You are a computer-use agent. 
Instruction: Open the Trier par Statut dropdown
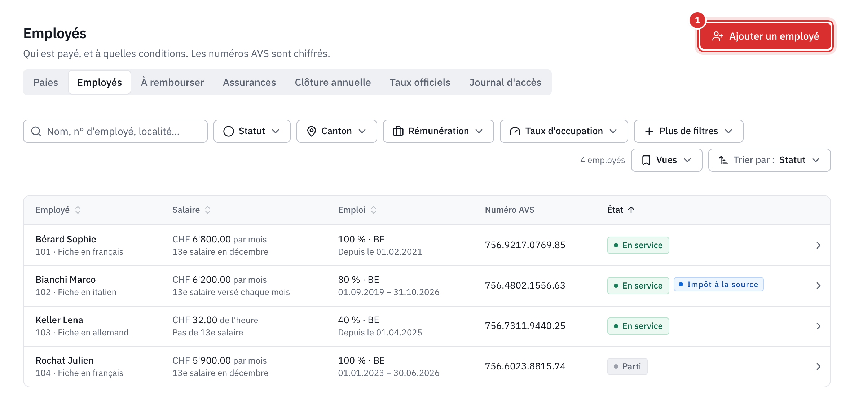770,160
